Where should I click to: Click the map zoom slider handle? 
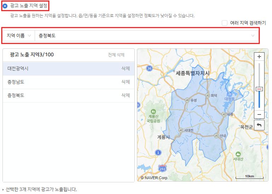pyautogui.click(x=259, y=89)
